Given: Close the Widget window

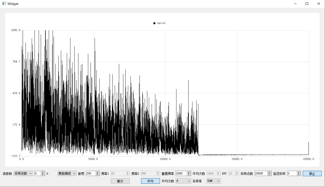Looking at the screenshot, I should (319, 4).
